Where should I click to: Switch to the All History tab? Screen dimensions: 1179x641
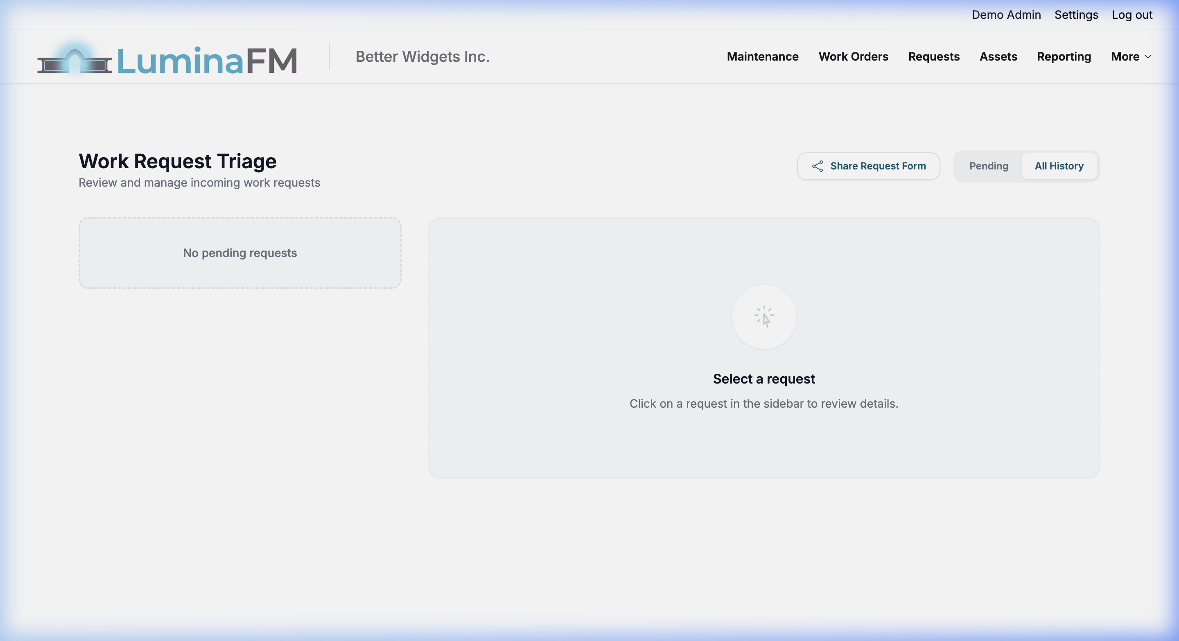pyautogui.click(x=1059, y=166)
